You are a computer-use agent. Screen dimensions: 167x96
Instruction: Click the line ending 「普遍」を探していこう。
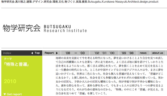81,93
